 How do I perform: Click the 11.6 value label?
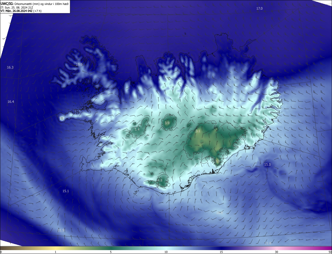(x=268, y=243)
